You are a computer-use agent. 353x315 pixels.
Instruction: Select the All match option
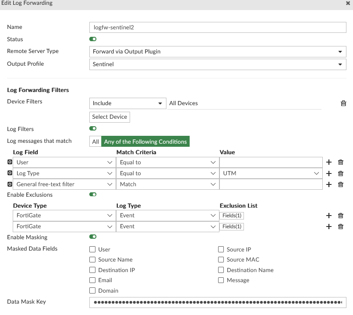tap(95, 142)
